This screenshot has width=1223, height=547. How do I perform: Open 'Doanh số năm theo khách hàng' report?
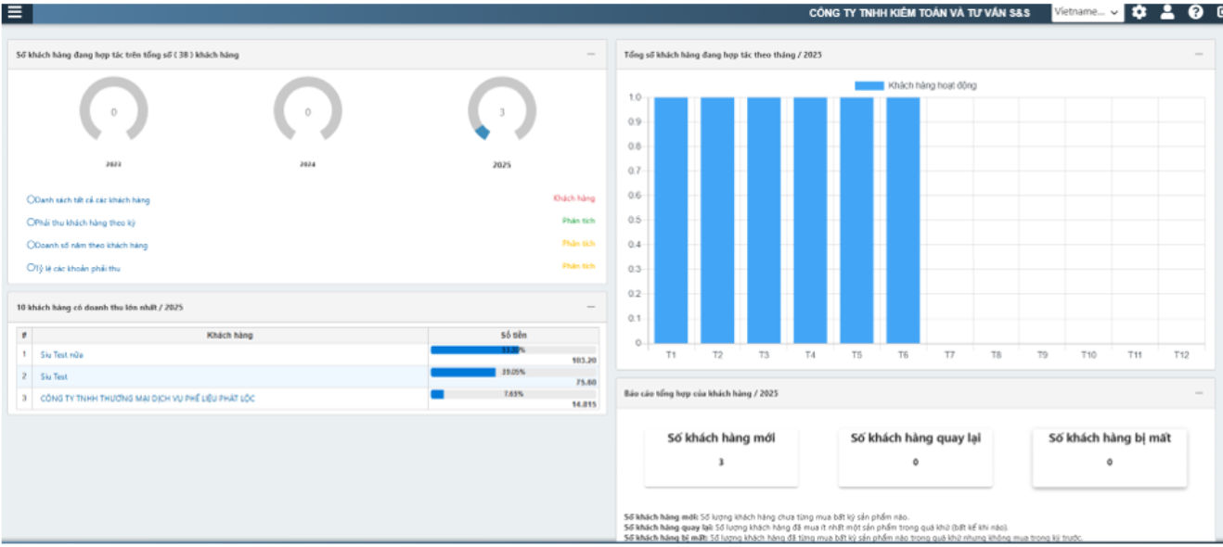click(90, 246)
